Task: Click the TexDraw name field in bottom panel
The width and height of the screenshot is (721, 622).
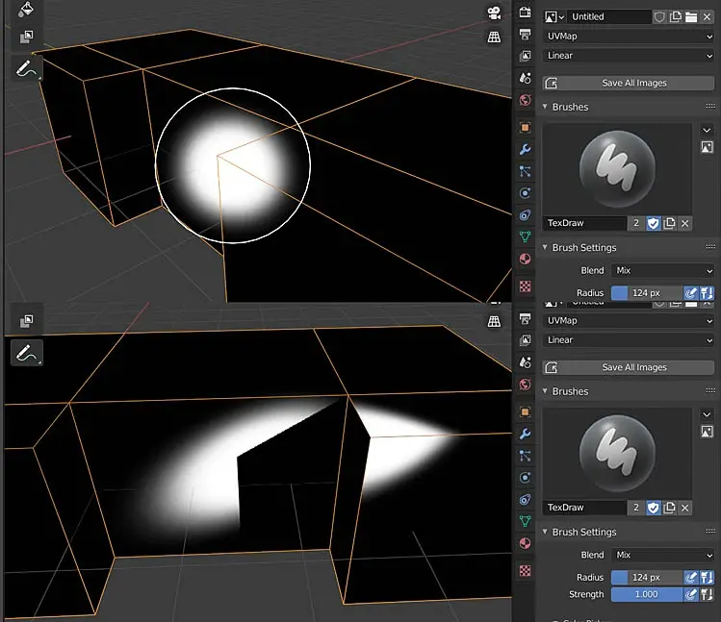Action: tap(584, 507)
